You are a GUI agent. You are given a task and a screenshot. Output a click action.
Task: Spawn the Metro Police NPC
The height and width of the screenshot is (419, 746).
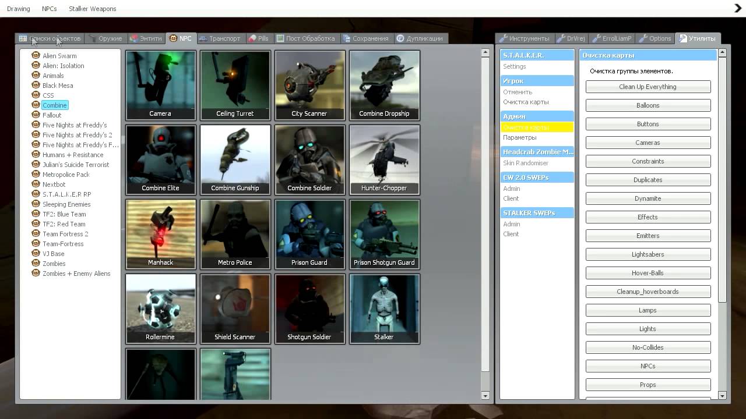pyautogui.click(x=235, y=234)
